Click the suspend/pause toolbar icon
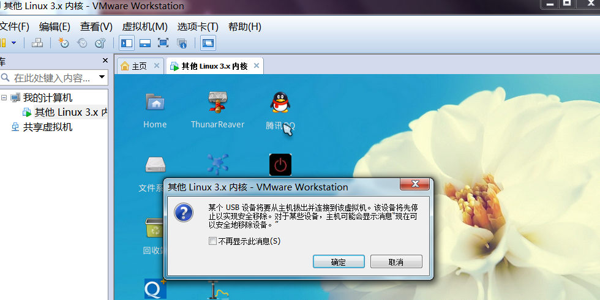The image size is (600, 300). coord(3,43)
